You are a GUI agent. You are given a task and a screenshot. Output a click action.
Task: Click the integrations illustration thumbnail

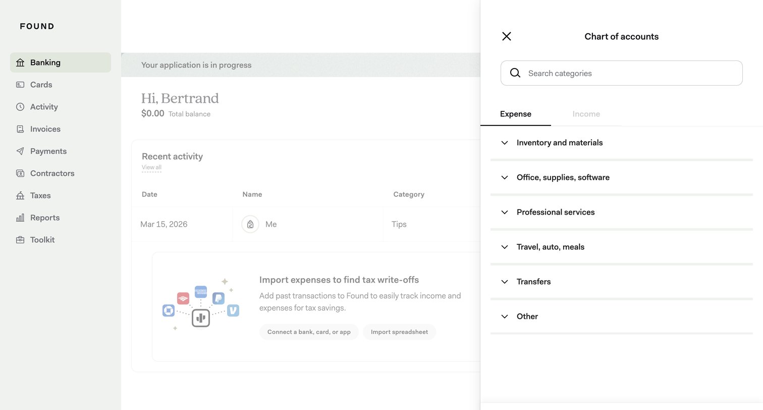201,304
